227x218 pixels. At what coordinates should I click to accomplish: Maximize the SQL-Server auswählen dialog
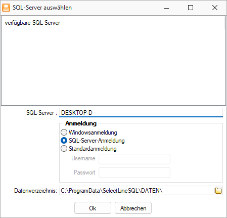click(191, 8)
